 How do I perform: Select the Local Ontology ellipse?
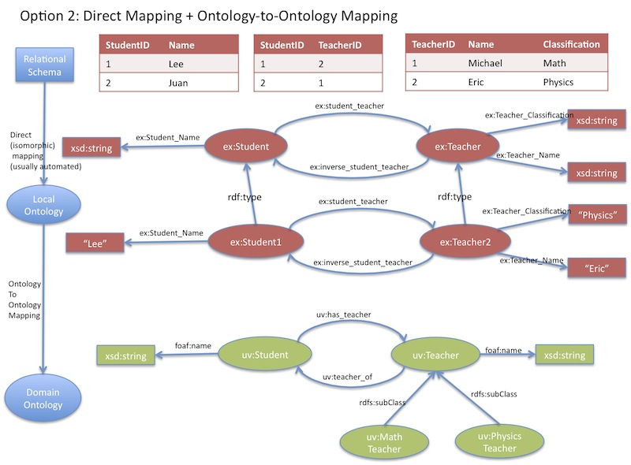tap(44, 206)
